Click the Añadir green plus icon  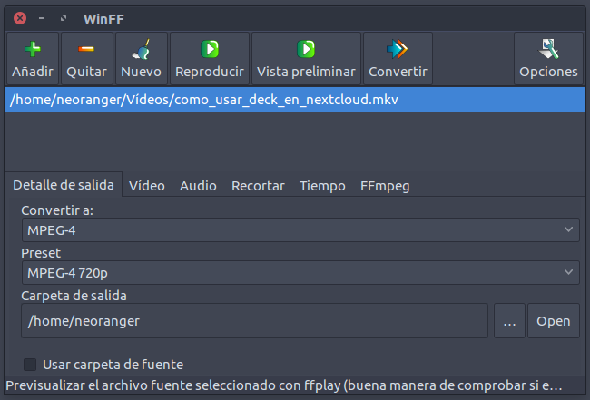[33, 49]
